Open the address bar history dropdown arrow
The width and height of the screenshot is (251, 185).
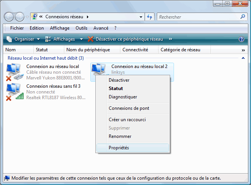(141, 17)
